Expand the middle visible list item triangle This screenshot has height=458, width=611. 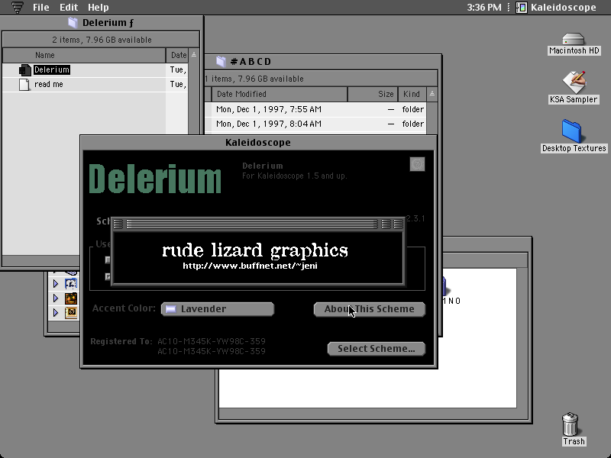[x=55, y=298]
